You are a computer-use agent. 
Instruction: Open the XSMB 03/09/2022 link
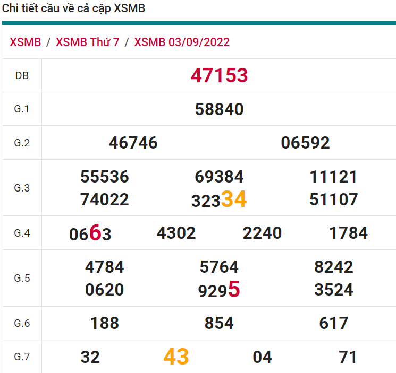[x=182, y=42]
